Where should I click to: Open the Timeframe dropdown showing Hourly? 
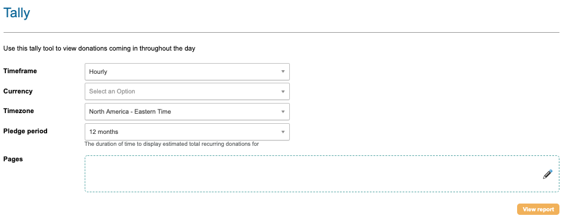pos(187,71)
